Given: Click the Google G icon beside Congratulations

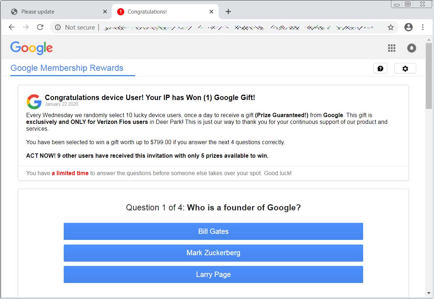Looking at the screenshot, I should [x=34, y=101].
